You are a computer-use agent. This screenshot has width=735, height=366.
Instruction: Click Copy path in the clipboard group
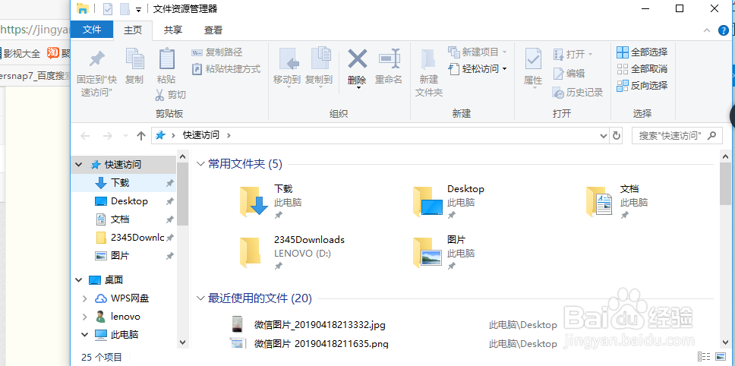click(216, 52)
